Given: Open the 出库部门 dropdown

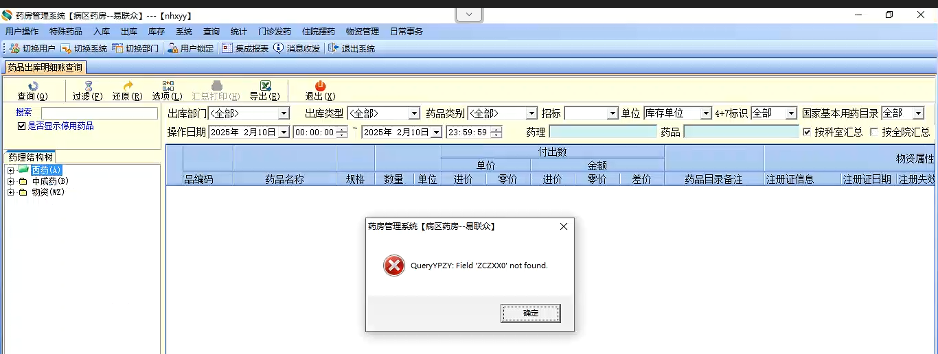Looking at the screenshot, I should 284,114.
